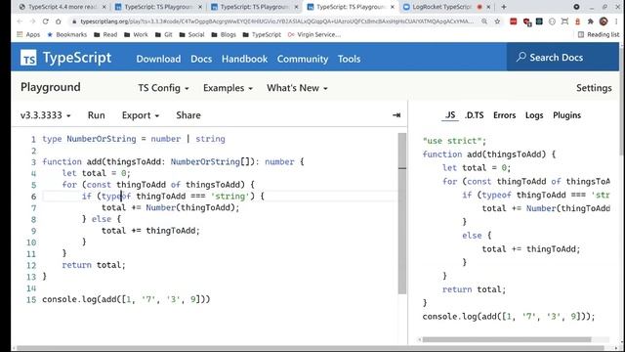Click the screenshot capture extension icon
625x352 pixels.
(x=564, y=22)
